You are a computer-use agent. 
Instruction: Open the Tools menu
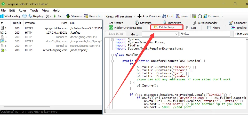click(x=34, y=10)
